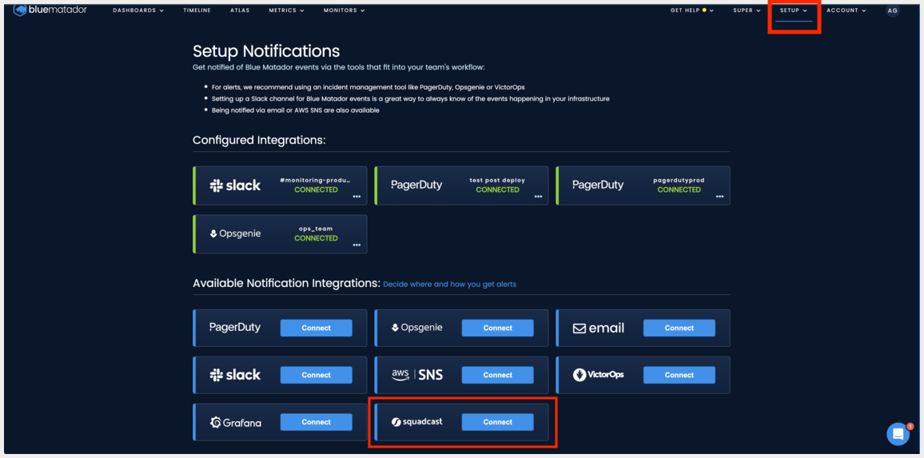Click the Available Notification Integrations heading
Screen dimensions: 924x458
point(286,284)
